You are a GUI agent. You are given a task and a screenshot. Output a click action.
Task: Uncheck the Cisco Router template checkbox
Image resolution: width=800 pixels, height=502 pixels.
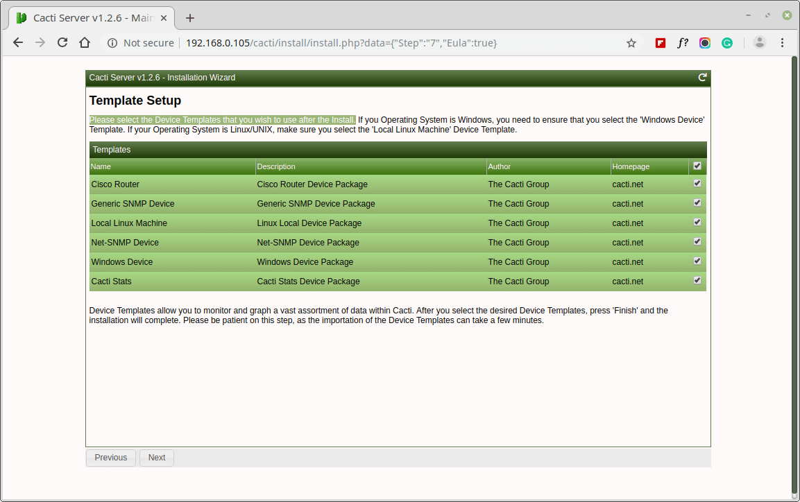697,184
